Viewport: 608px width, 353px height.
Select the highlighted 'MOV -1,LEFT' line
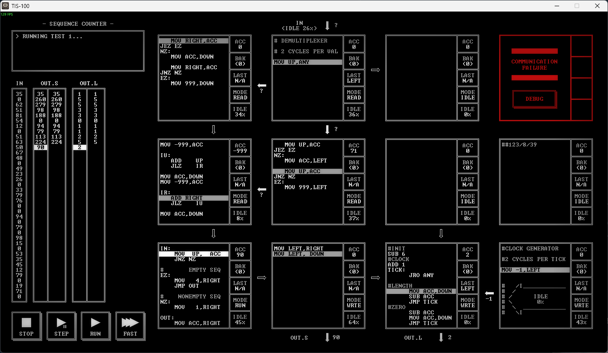point(535,270)
